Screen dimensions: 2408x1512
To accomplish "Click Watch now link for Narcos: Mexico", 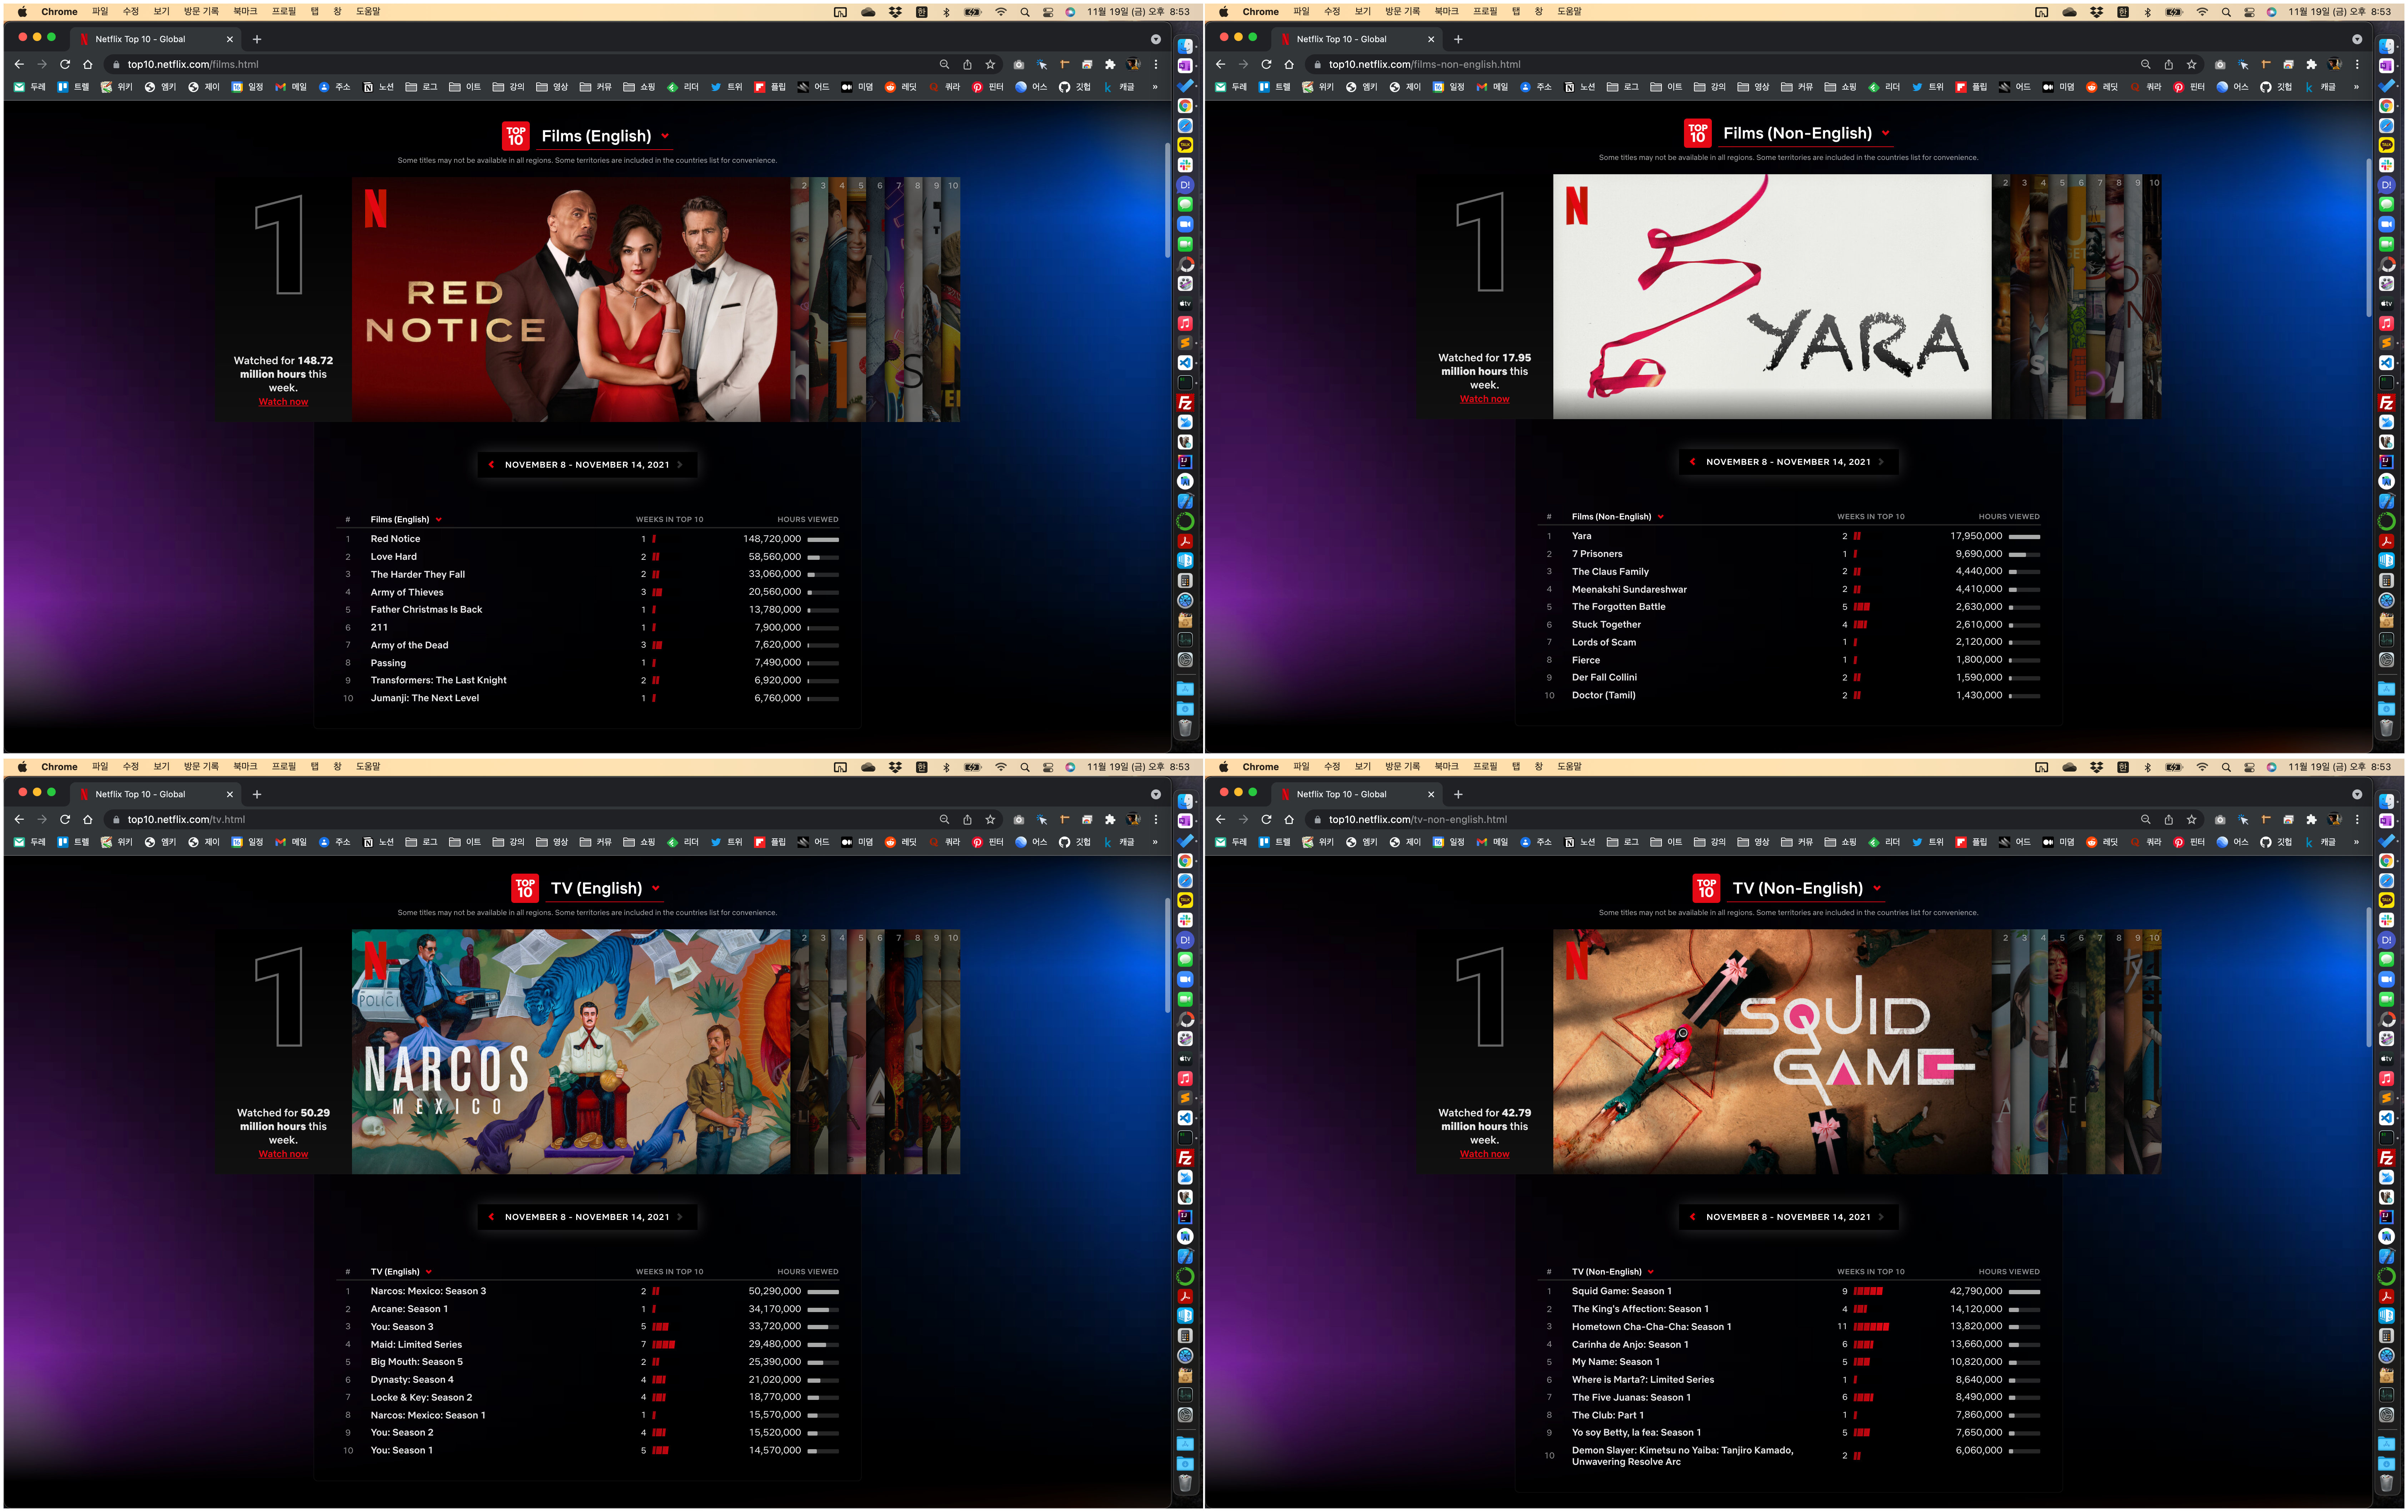I will click(x=283, y=1154).
